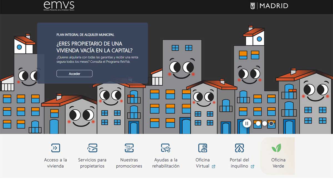Open the Oficina Verde leaf icon
The height and width of the screenshot is (187, 333).
coord(276,148)
